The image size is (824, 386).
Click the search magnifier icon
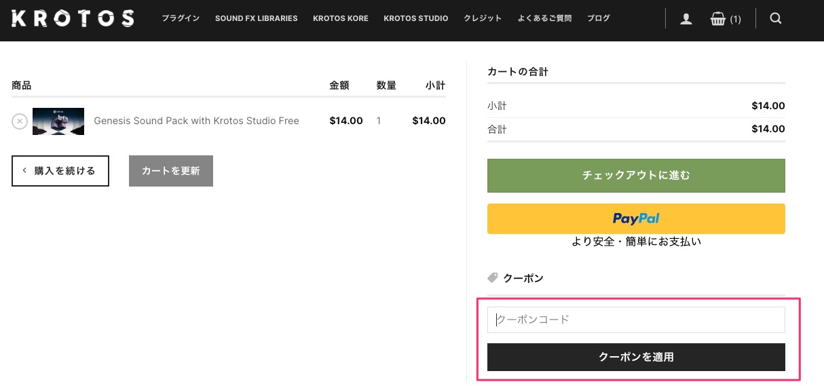(x=776, y=18)
